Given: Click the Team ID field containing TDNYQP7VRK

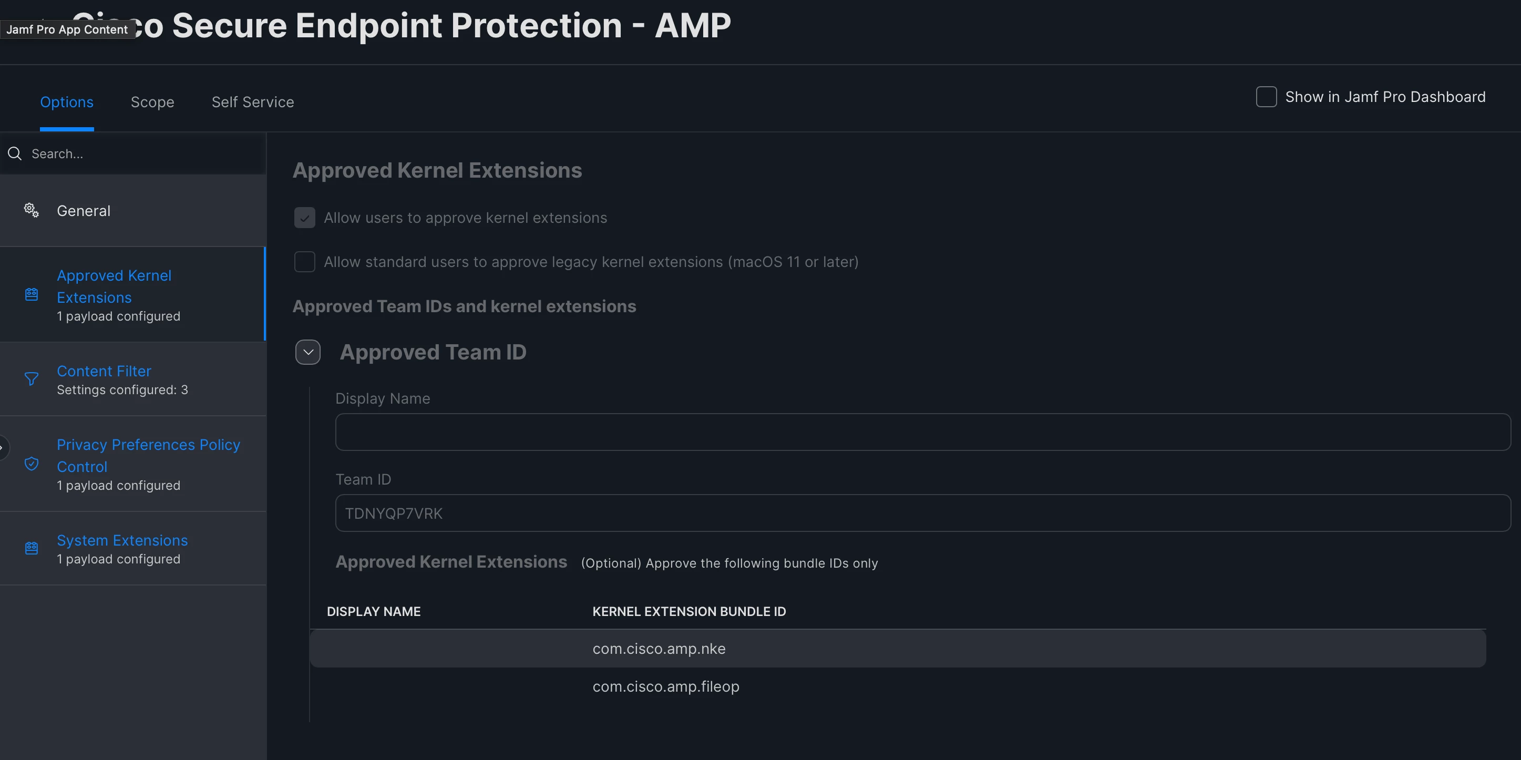Looking at the screenshot, I should (x=923, y=513).
